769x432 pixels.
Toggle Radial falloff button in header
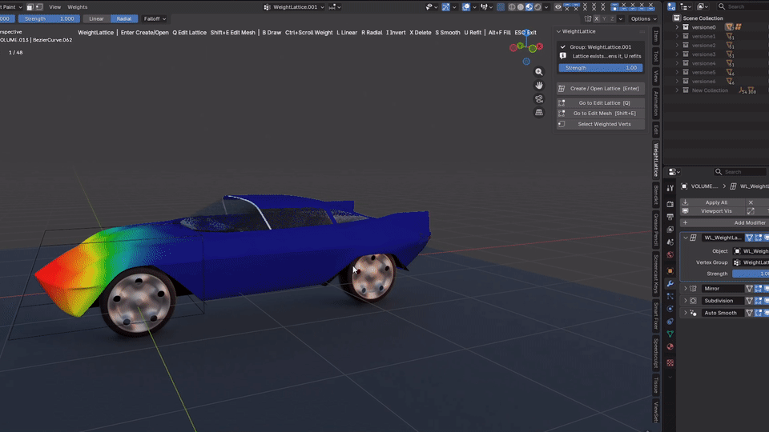point(124,18)
